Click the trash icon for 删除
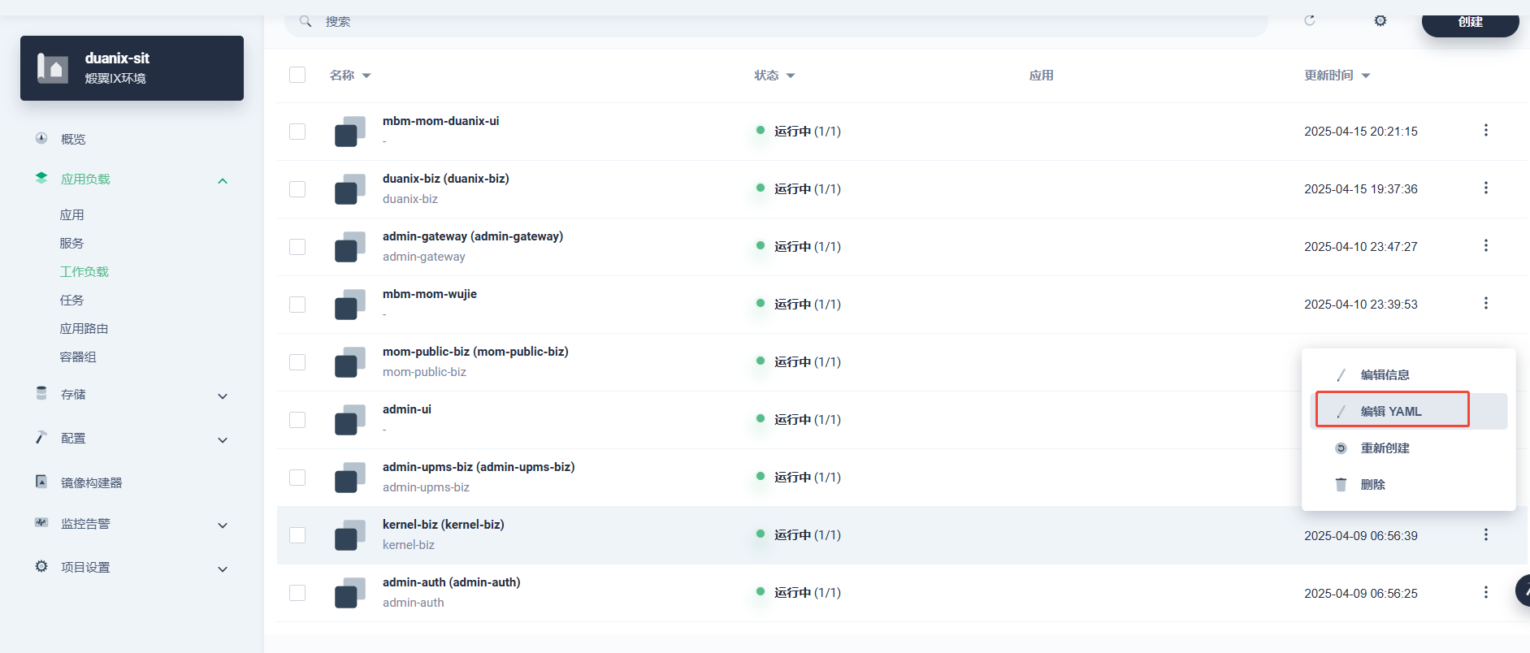 pos(1341,484)
